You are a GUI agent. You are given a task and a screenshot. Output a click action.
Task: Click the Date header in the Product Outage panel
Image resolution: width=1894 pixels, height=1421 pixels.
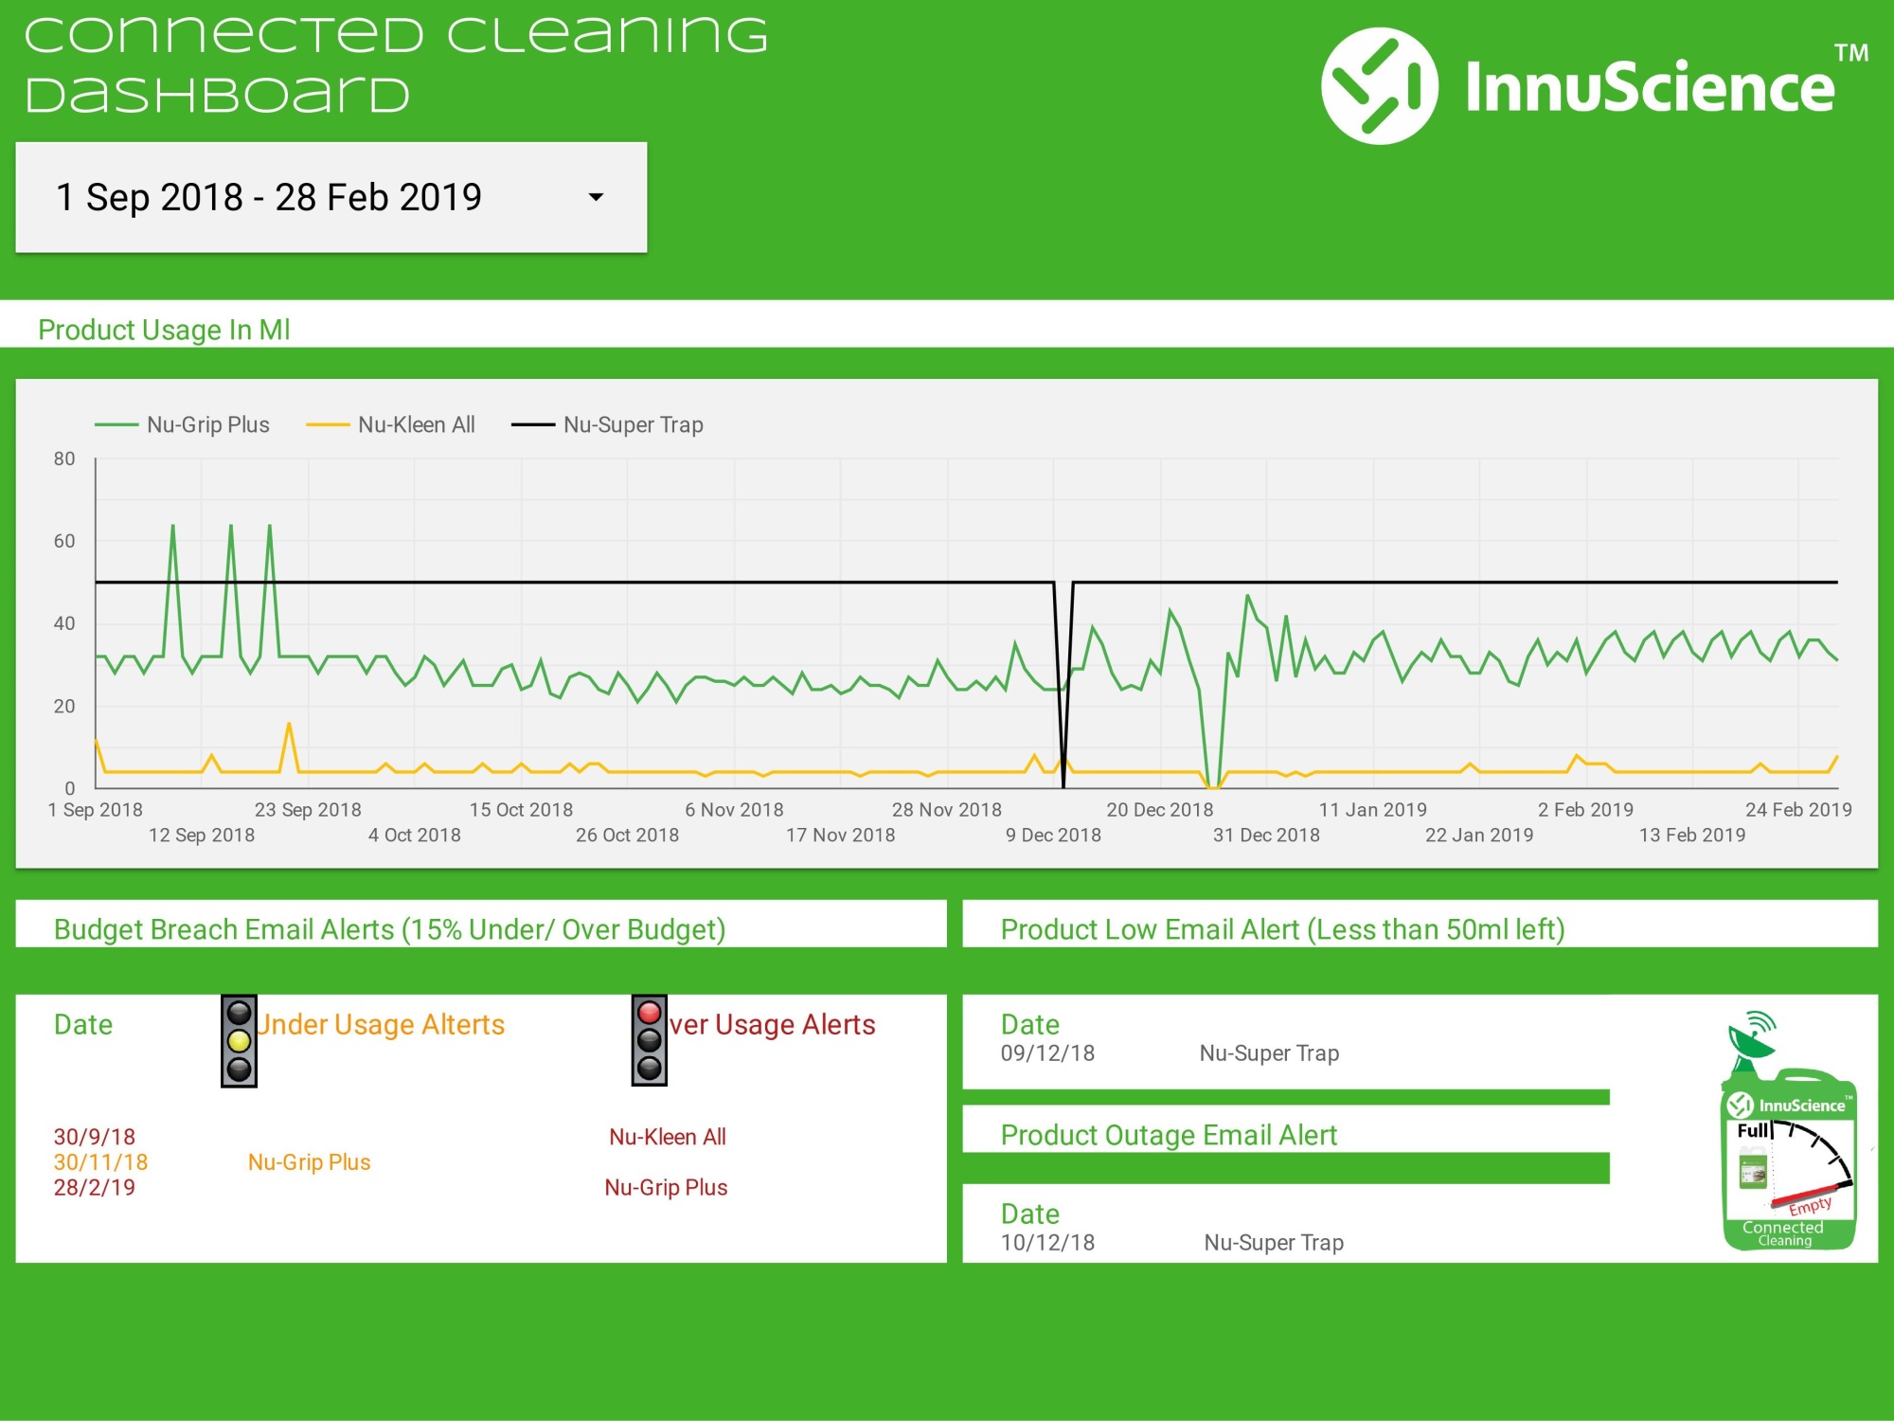pyautogui.click(x=1030, y=1214)
